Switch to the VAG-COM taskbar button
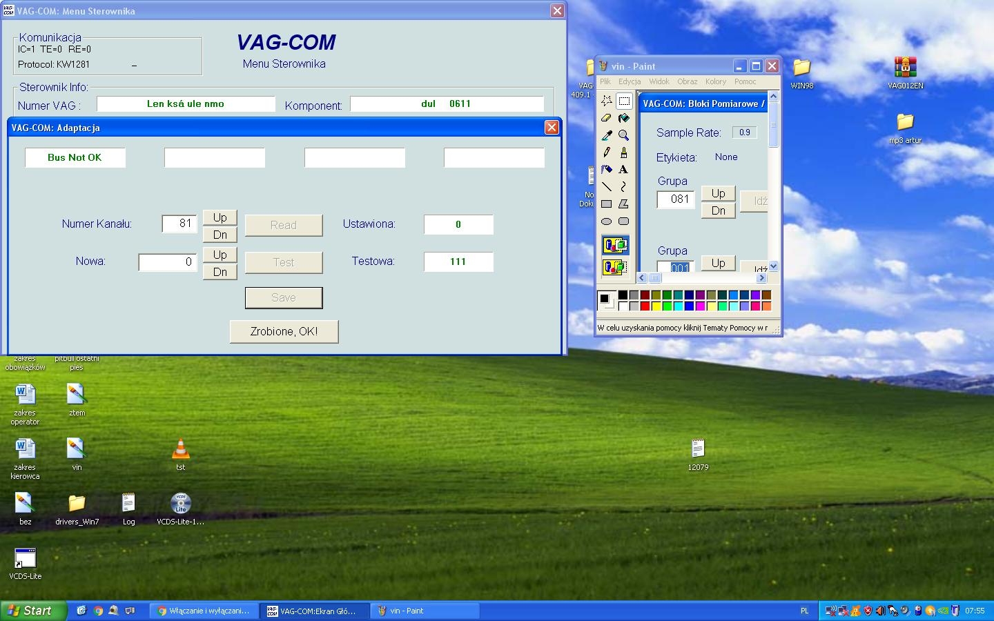994x621 pixels. tap(314, 611)
